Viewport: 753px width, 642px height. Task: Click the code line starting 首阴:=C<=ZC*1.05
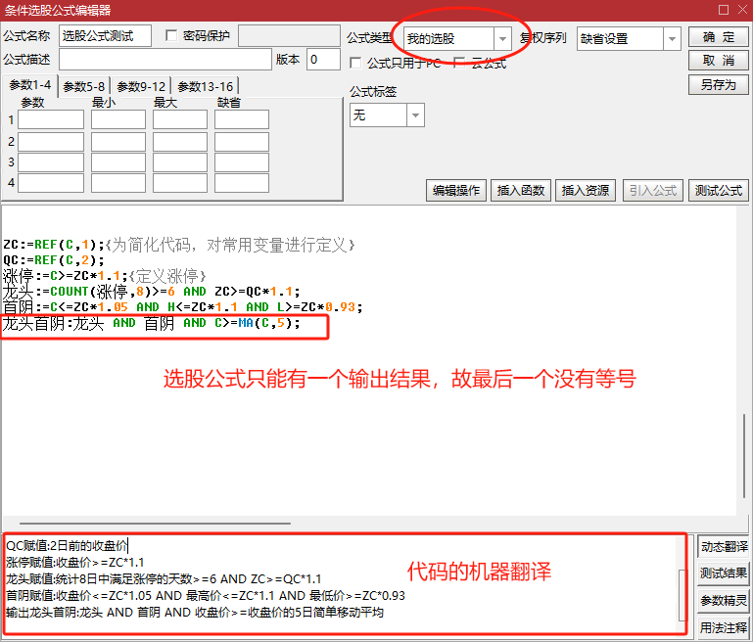(x=182, y=307)
